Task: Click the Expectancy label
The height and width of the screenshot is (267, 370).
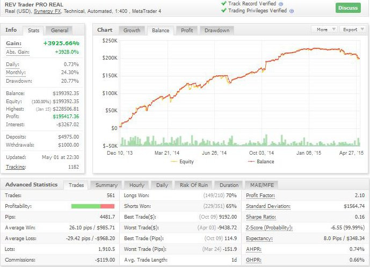Action: (x=259, y=239)
